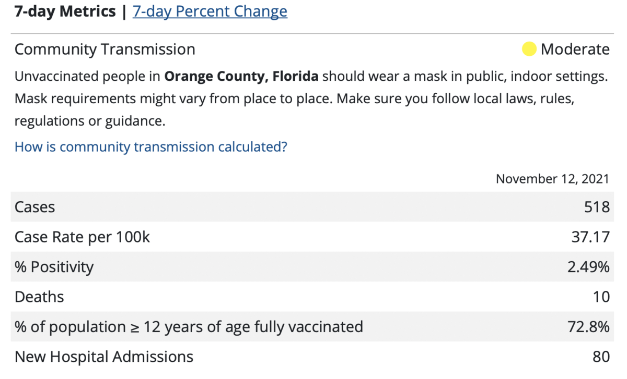Click the bold Orange County, Florida text

point(241,77)
